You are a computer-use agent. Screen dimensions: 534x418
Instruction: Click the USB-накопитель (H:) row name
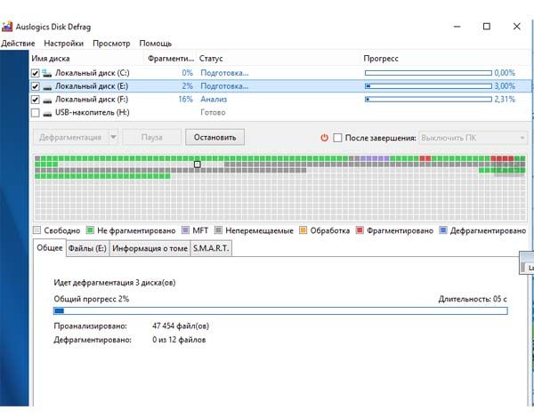(x=93, y=113)
